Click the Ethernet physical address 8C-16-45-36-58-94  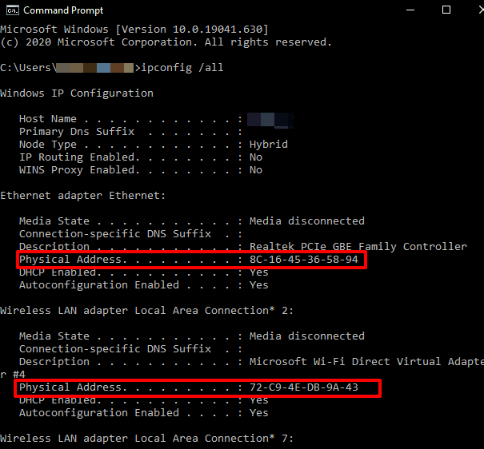pyautogui.click(x=304, y=260)
